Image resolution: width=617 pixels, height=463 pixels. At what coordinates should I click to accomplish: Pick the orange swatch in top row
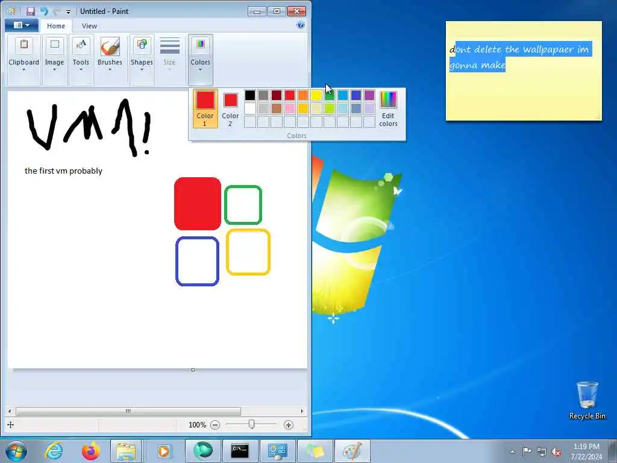303,95
